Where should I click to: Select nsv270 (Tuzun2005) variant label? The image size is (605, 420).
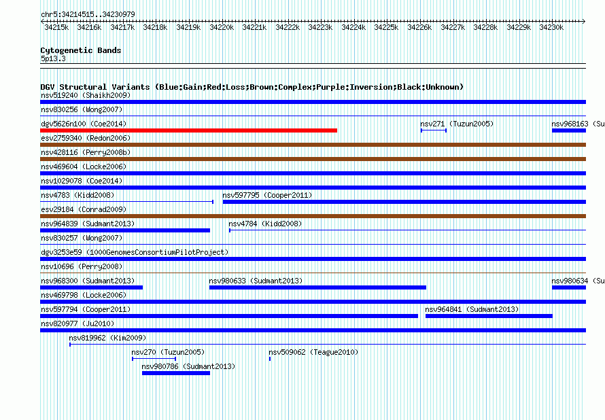pyautogui.click(x=168, y=352)
